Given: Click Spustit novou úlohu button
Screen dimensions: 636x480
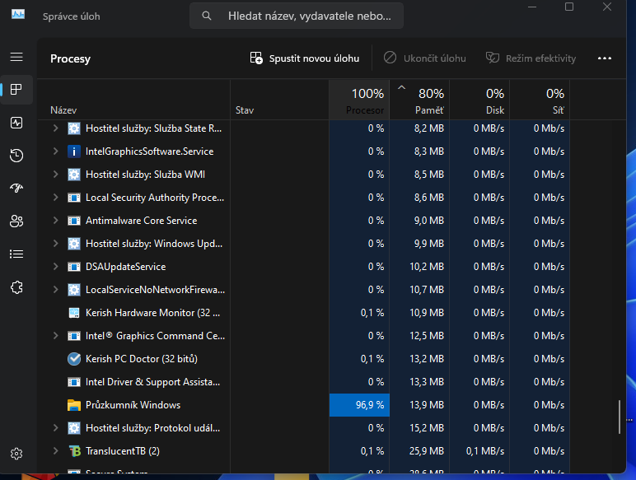Looking at the screenshot, I should click(305, 58).
